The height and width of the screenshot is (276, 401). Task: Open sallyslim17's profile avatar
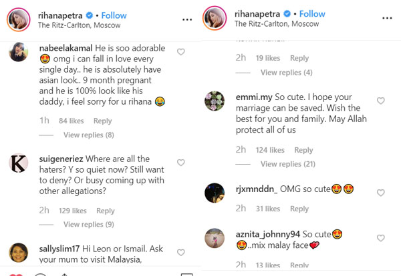19,253
